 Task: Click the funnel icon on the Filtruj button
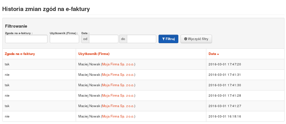coord(163,39)
